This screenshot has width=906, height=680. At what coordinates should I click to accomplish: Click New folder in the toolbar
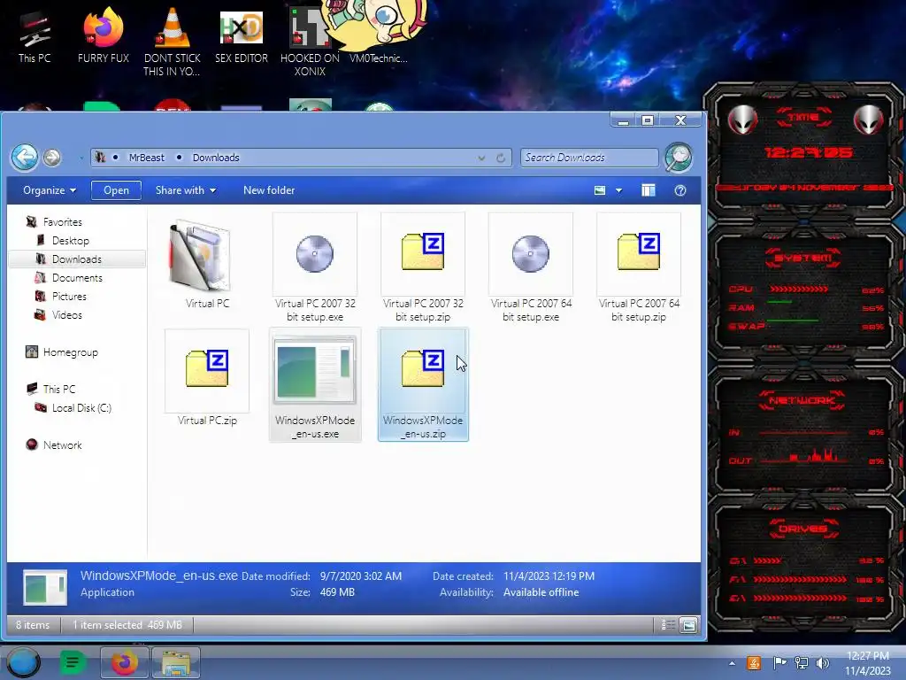pos(269,190)
